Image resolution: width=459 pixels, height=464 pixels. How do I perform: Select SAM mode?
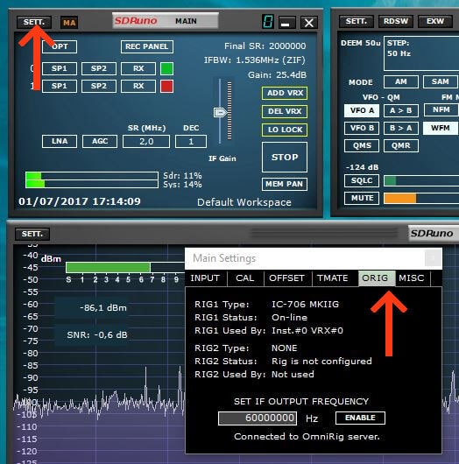441,81
